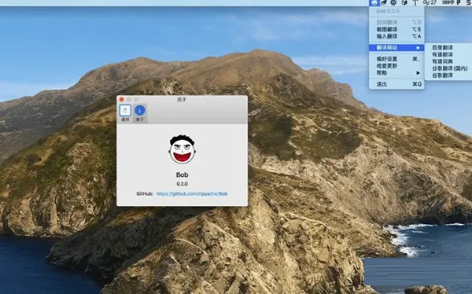Click the circular target icon in menu bar
The height and width of the screenshot is (294, 472).
point(393,2)
